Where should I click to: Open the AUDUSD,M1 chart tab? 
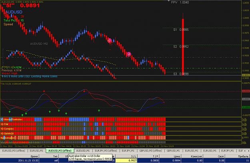(83, 151)
